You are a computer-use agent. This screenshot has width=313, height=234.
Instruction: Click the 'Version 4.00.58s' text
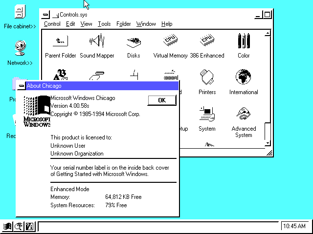[69, 106]
